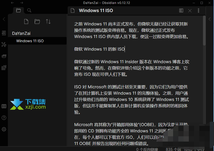214x151 pixels.
Task: Place cursor in line '微软 Windows 11 的新 ISO'
Action: pyautogui.click(x=99, y=49)
